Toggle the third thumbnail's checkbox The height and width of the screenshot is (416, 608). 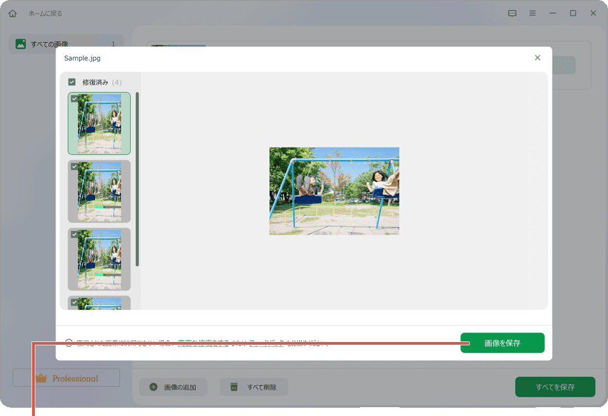pos(74,234)
